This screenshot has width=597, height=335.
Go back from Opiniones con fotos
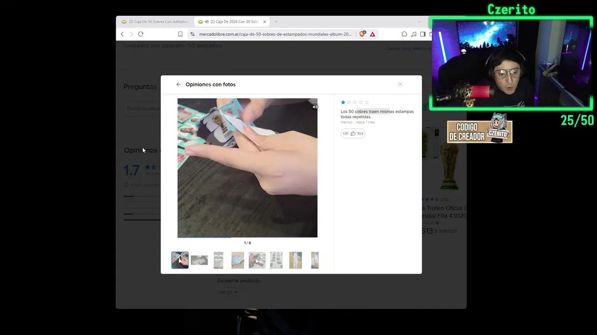(179, 84)
